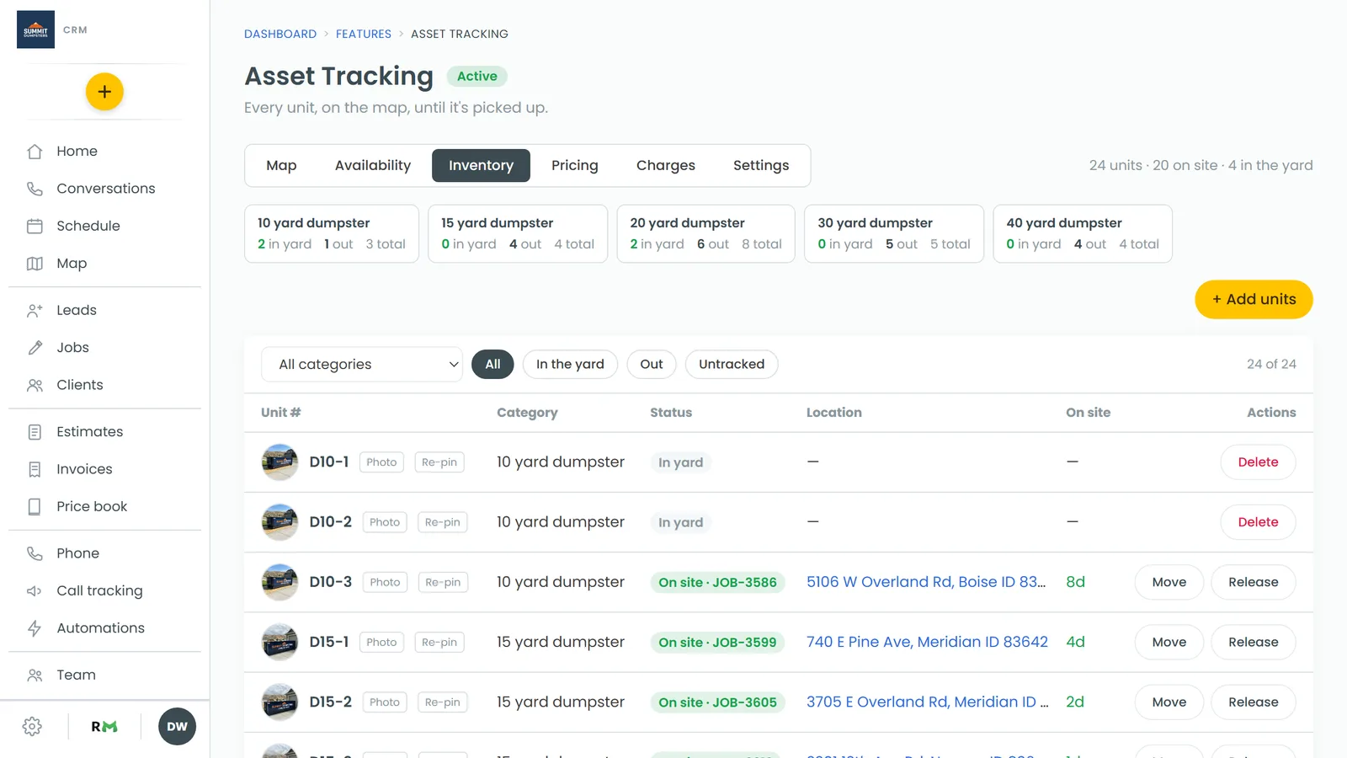Click the Summit Dumpsters logo
1347x758 pixels.
(35, 29)
